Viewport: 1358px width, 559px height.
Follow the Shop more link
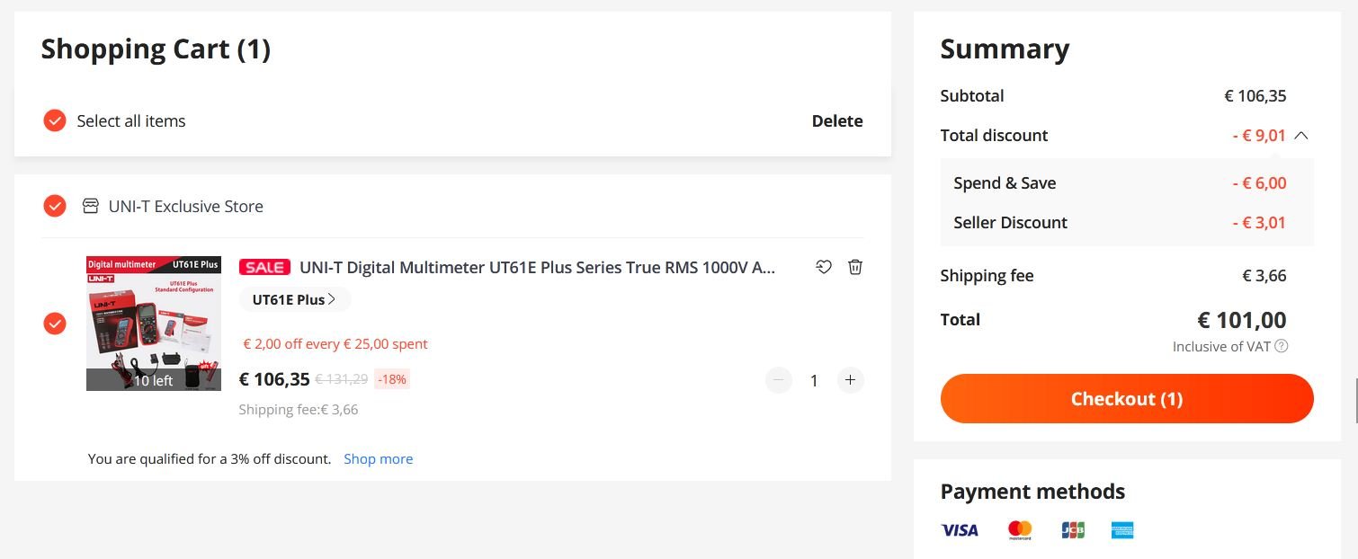378,458
